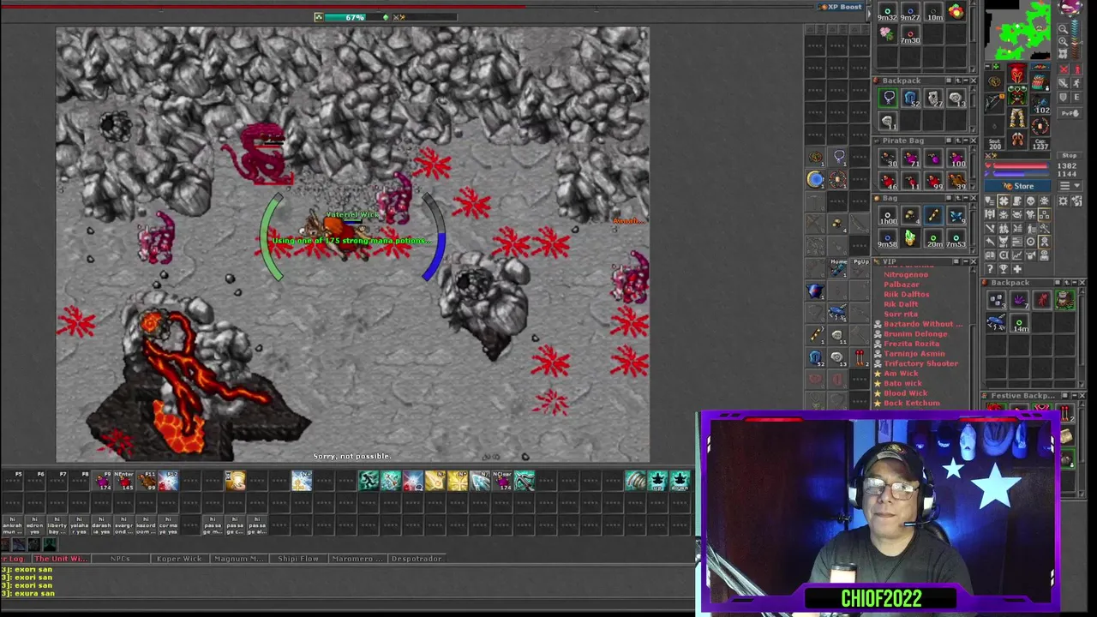Viewport: 1097px width, 617px height.
Task: Click the XP Boost button
Action: pos(841,7)
